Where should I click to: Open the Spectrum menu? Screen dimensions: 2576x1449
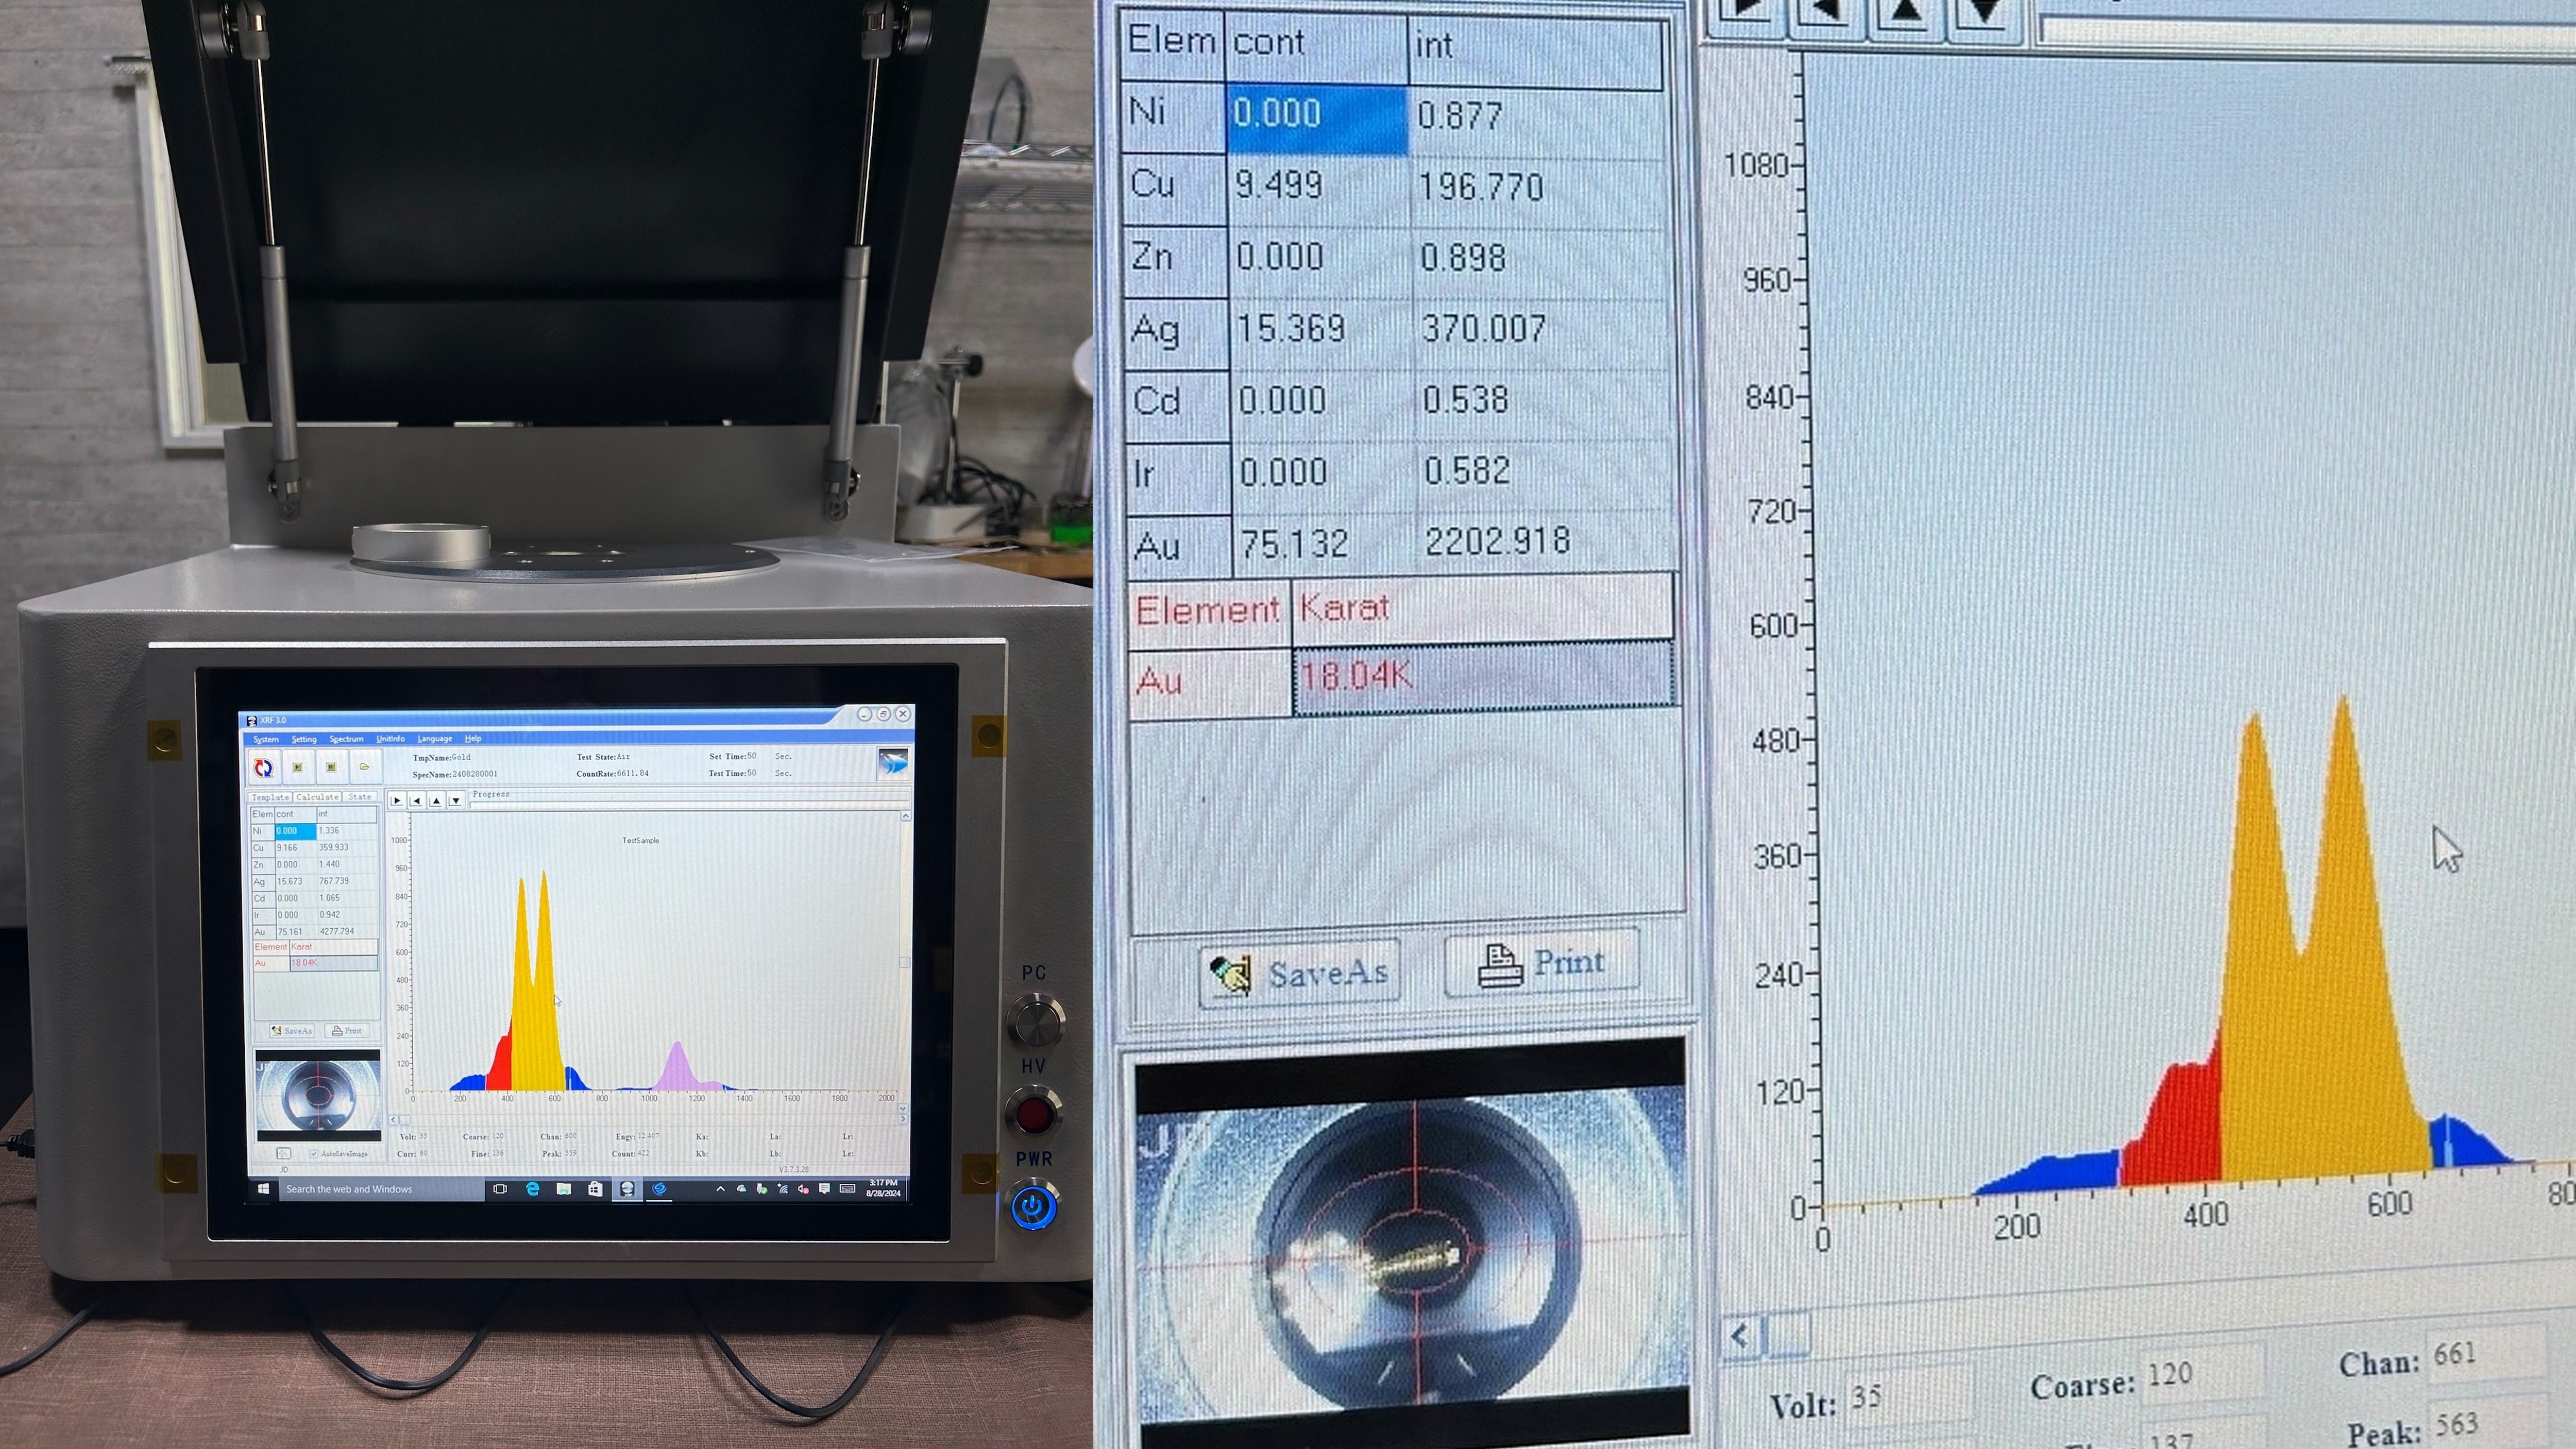[x=346, y=739]
